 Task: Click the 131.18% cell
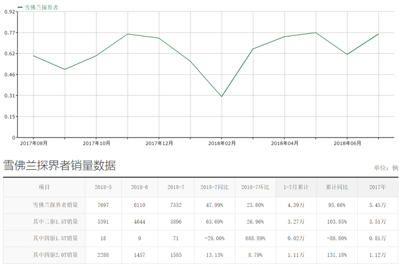337,255
